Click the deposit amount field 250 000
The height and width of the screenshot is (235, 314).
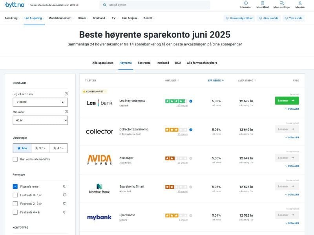(40, 102)
